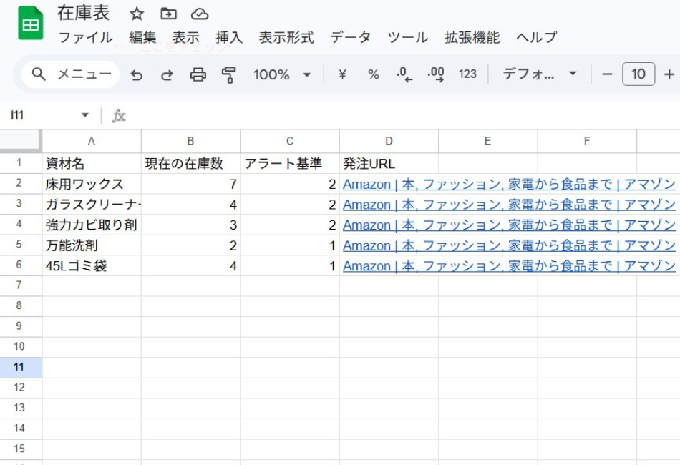Open the move-to-folder icon beside the title

pos(167,13)
